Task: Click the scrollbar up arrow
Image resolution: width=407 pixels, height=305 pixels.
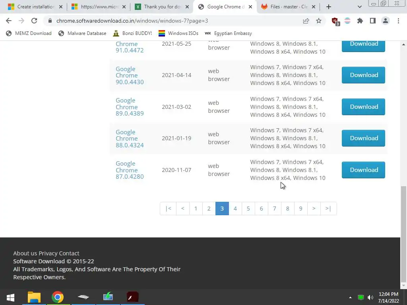Action: (x=403, y=44)
